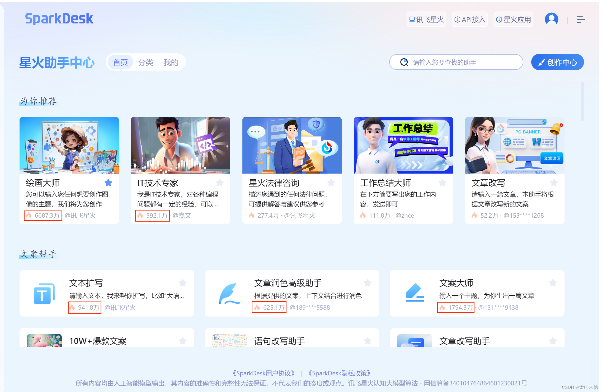The image size is (602, 392).
Task: Open the 文案大师 pencil icon
Action: click(x=415, y=293)
